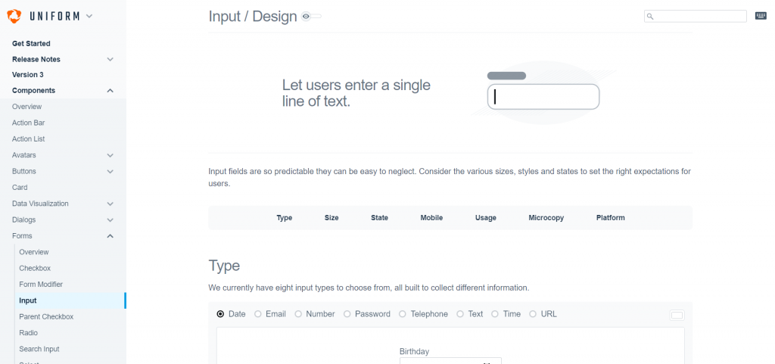This screenshot has height=364, width=775.
Task: Expand the Release Notes section
Action: 110,59
